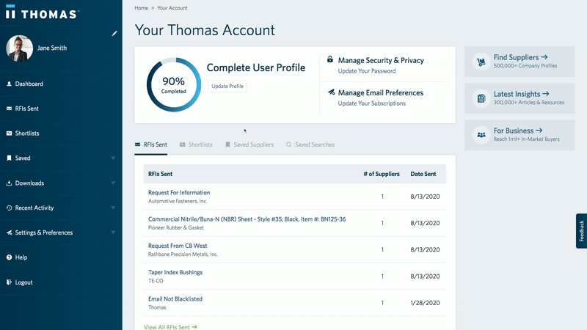Screen dimensions: 587x330
Task: Click the paper plane Email Preferences icon
Action: (x=331, y=92)
